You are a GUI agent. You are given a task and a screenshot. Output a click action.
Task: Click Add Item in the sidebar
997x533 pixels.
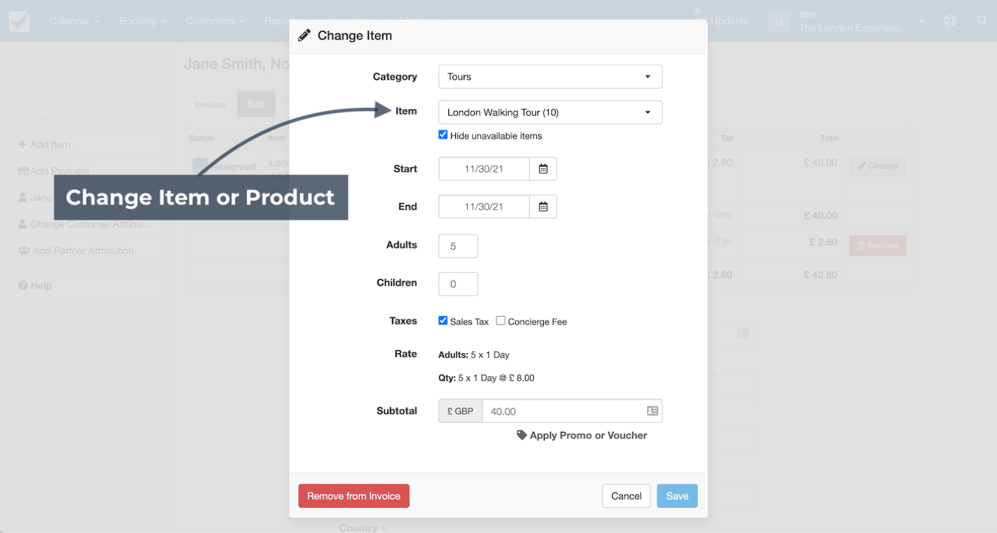tap(86, 144)
